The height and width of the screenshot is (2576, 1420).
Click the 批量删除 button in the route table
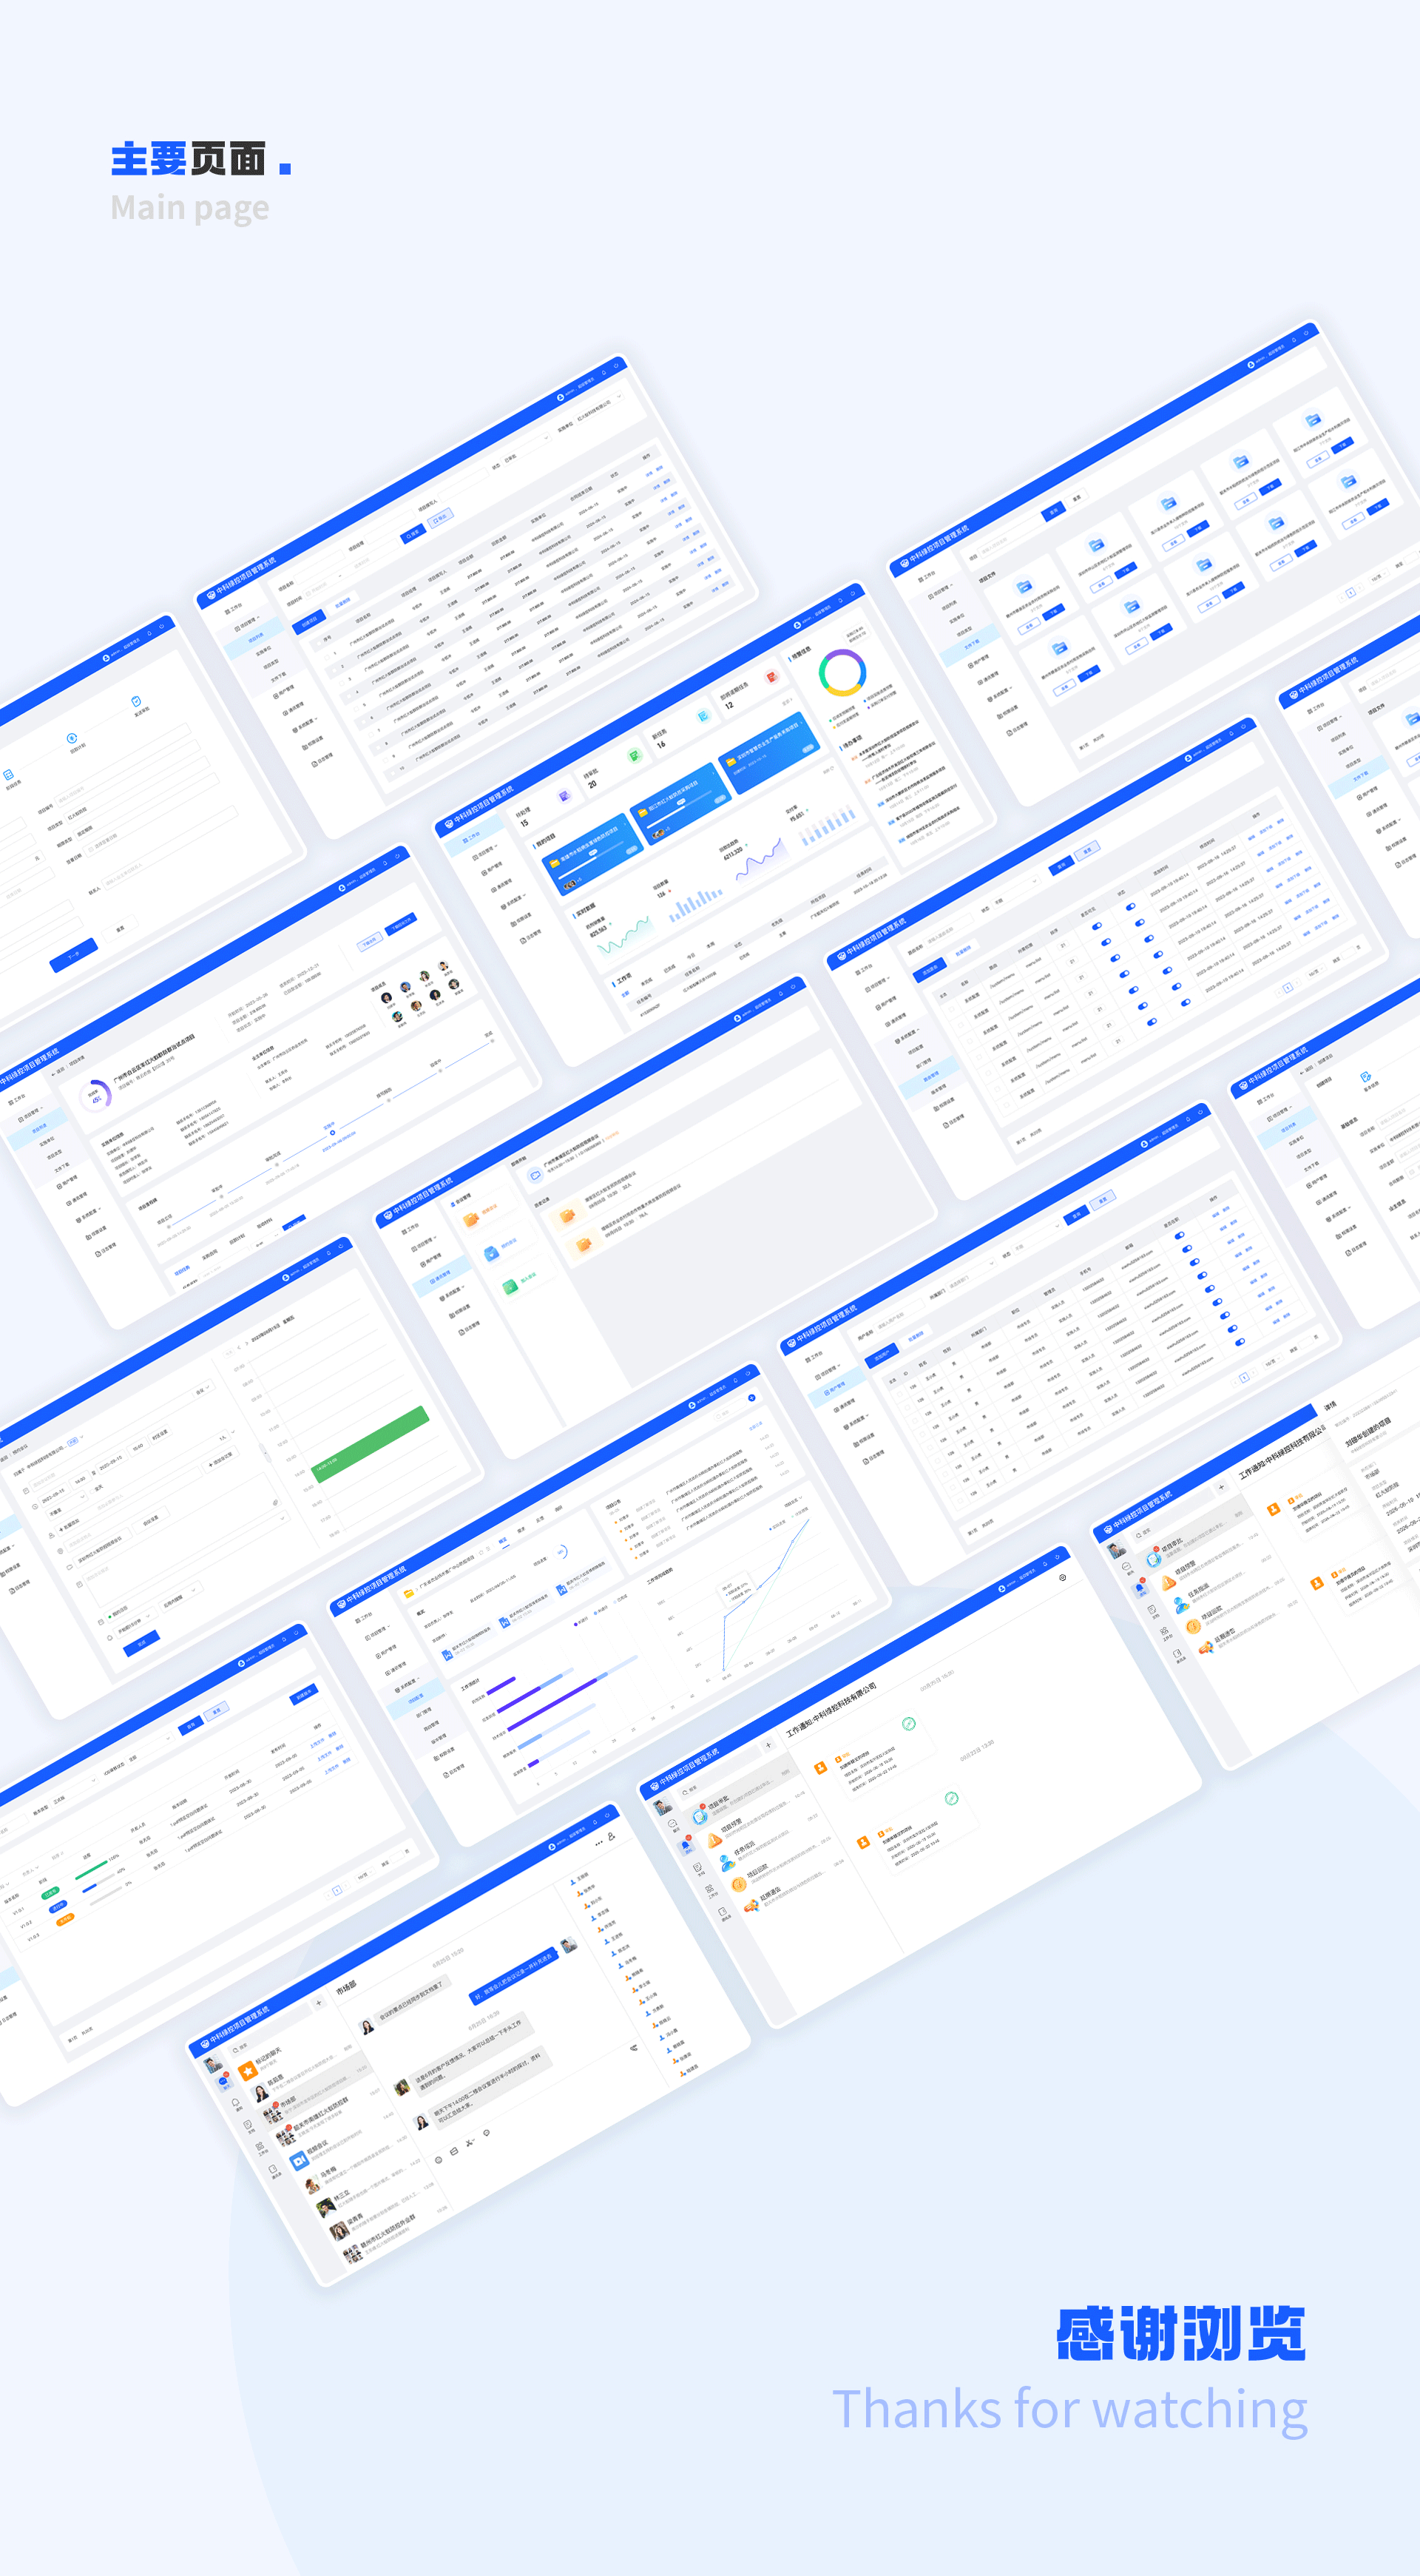(x=964, y=951)
